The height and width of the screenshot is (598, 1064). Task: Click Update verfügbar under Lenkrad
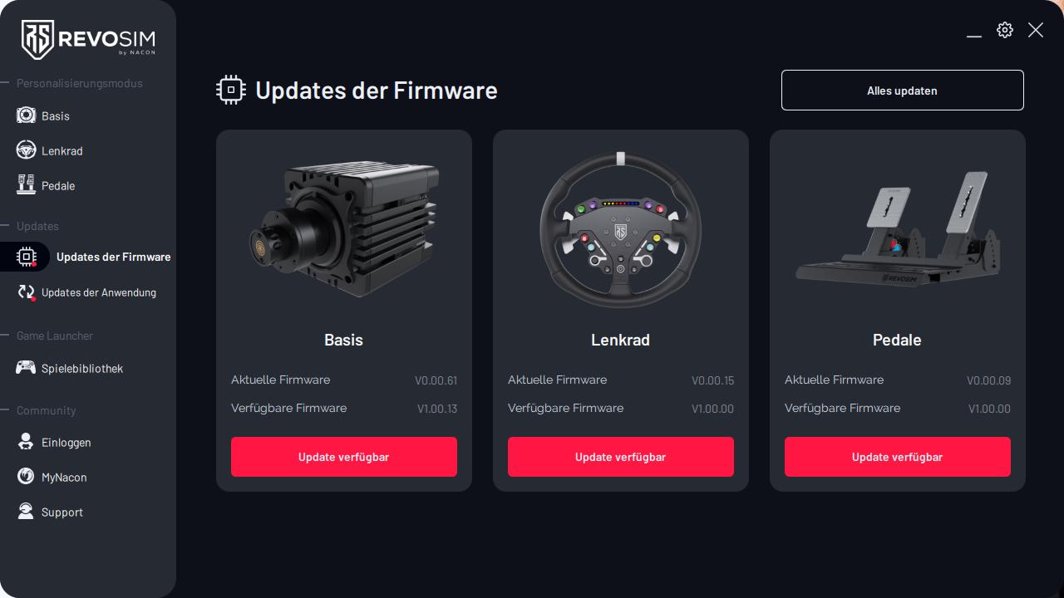tap(621, 457)
